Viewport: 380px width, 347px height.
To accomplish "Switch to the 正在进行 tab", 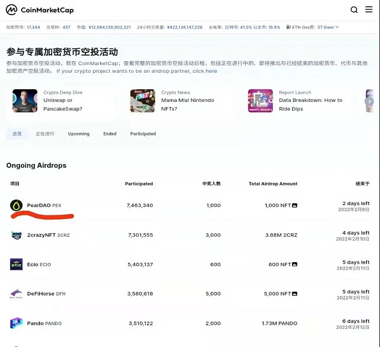I will click(45, 134).
